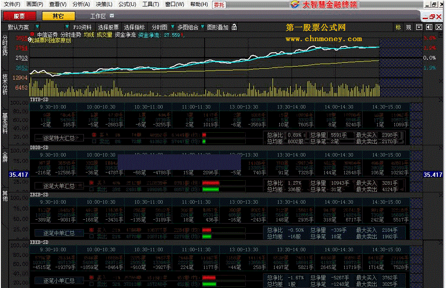Viewport: 446px width, 288px height.
Task: Toggle red 买入 marker in 逐笔特大汇总 row
Action: (x=94, y=135)
